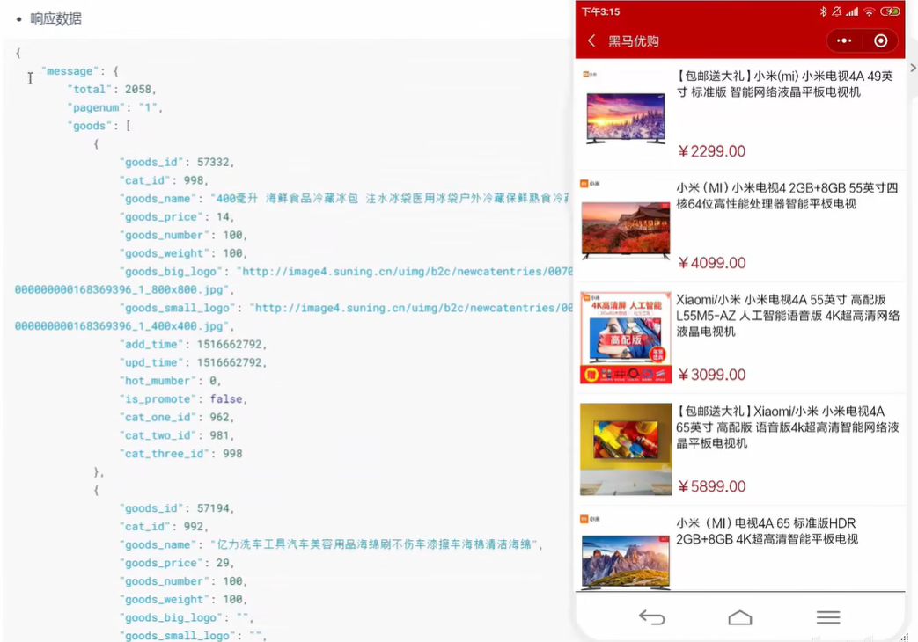Screen dimensions: 918x642
Task: Click the Wi-Fi icon in phone status bar
Action: click(x=869, y=11)
